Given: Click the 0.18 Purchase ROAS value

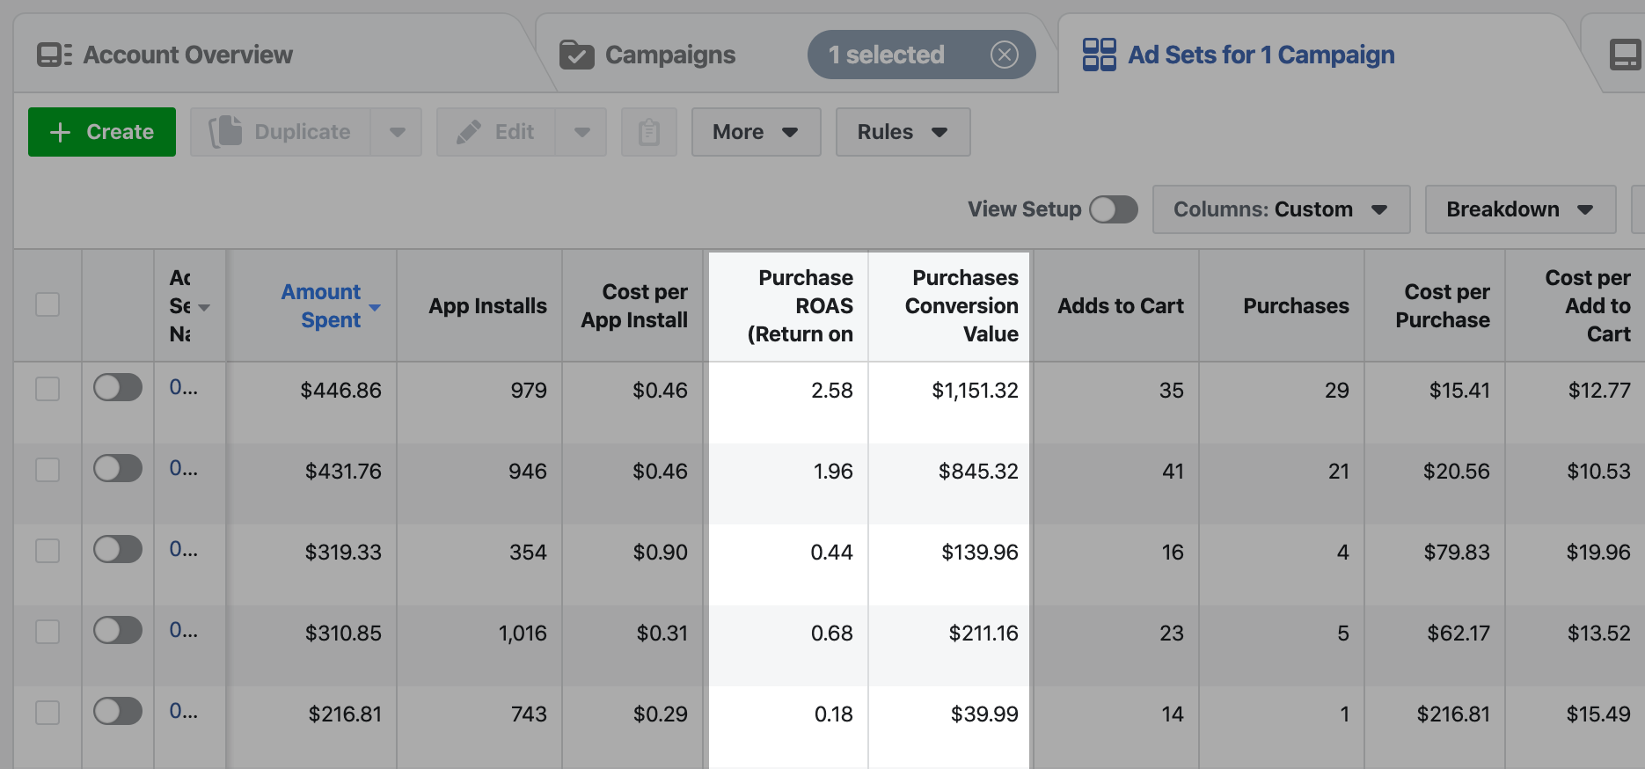Looking at the screenshot, I should (x=833, y=714).
